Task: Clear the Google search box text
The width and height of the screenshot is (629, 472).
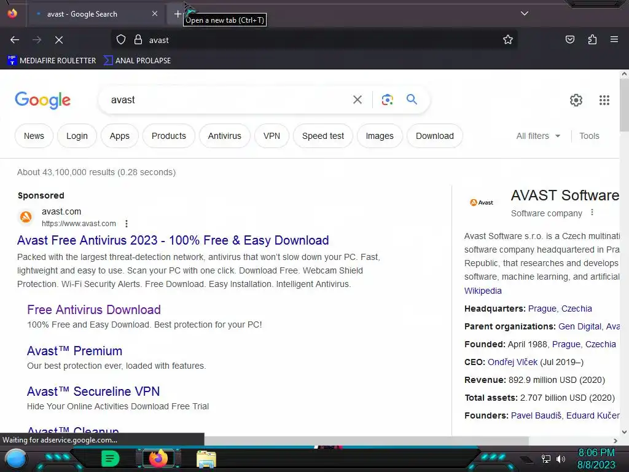Action: point(357,100)
